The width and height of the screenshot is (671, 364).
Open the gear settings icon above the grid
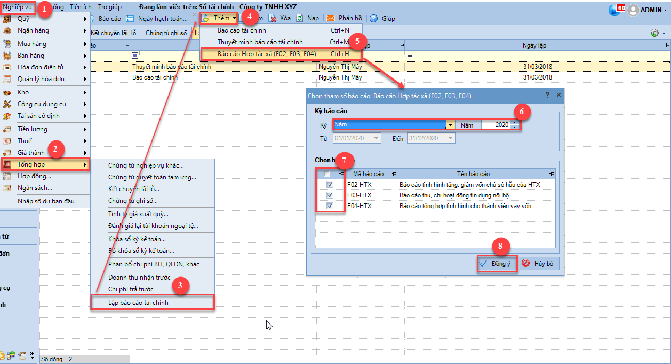pos(654,33)
